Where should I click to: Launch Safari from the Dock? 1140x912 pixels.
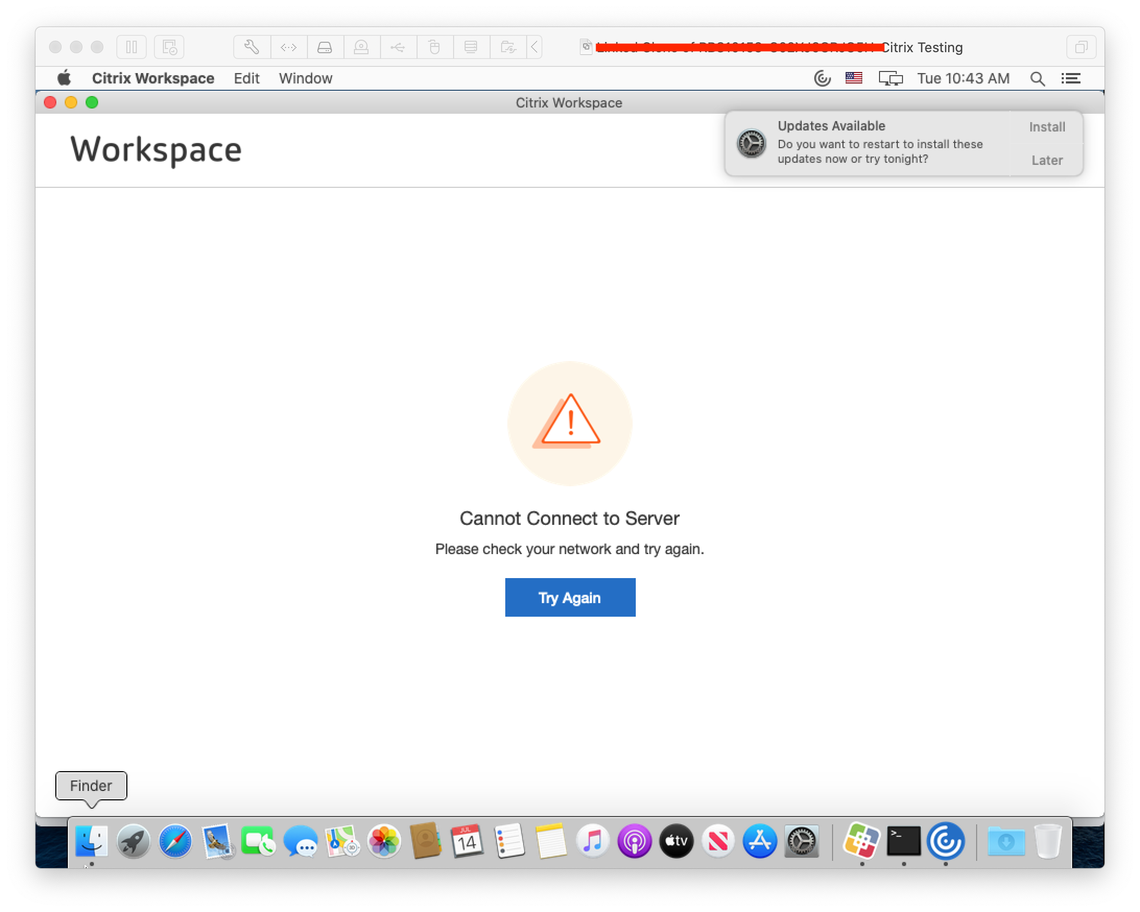[x=175, y=840]
